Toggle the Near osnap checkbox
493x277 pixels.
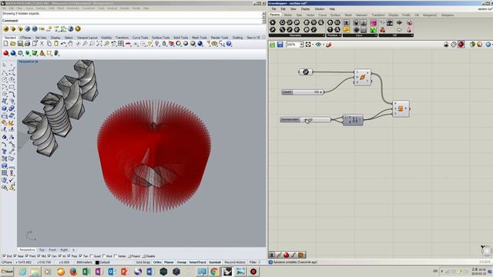click(15, 256)
